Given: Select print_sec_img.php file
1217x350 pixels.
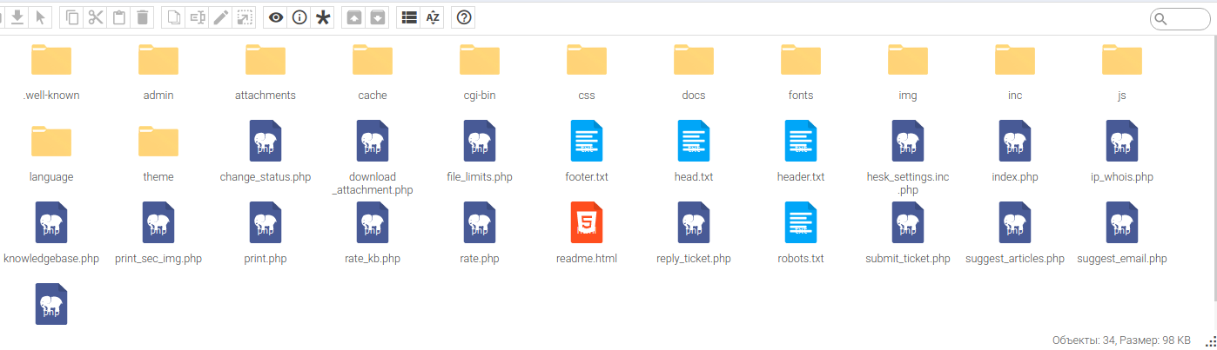Looking at the screenshot, I should click(158, 233).
